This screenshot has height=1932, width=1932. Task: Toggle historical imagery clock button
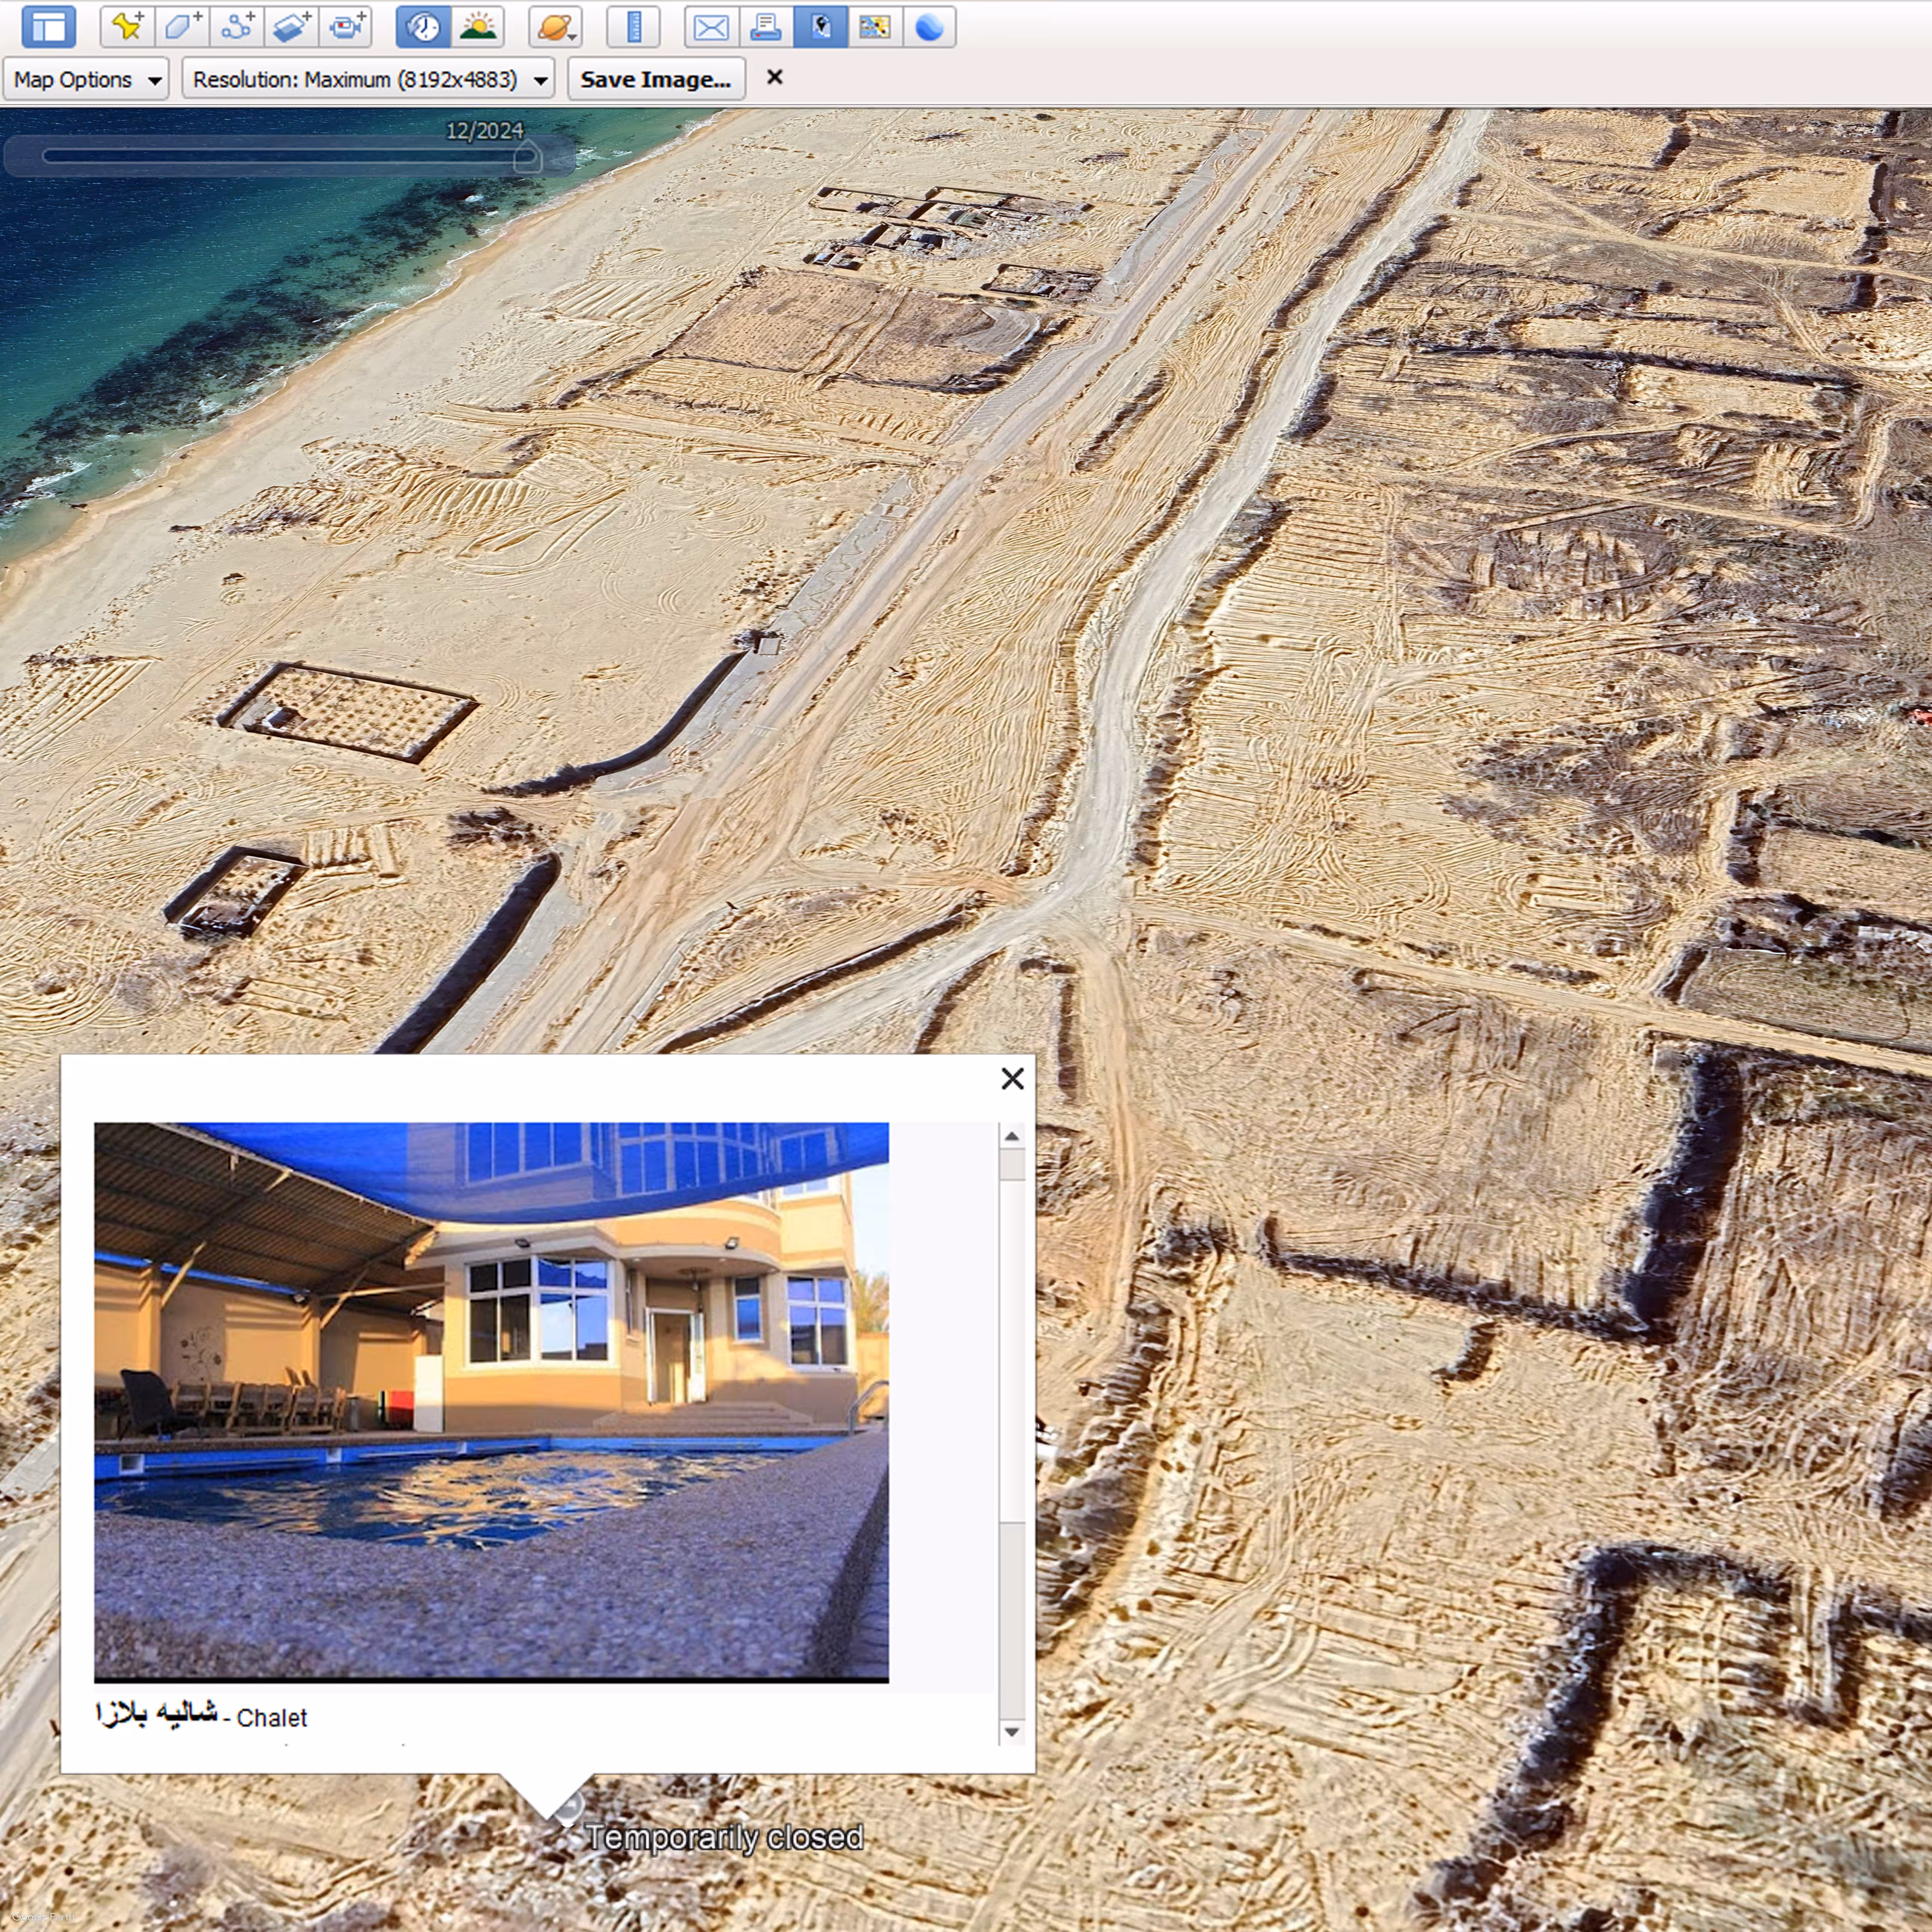424,27
